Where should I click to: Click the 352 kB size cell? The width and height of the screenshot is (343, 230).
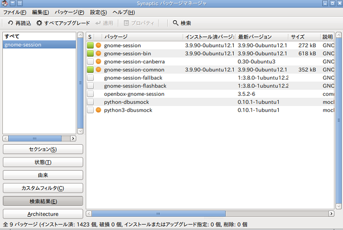pos(307,70)
